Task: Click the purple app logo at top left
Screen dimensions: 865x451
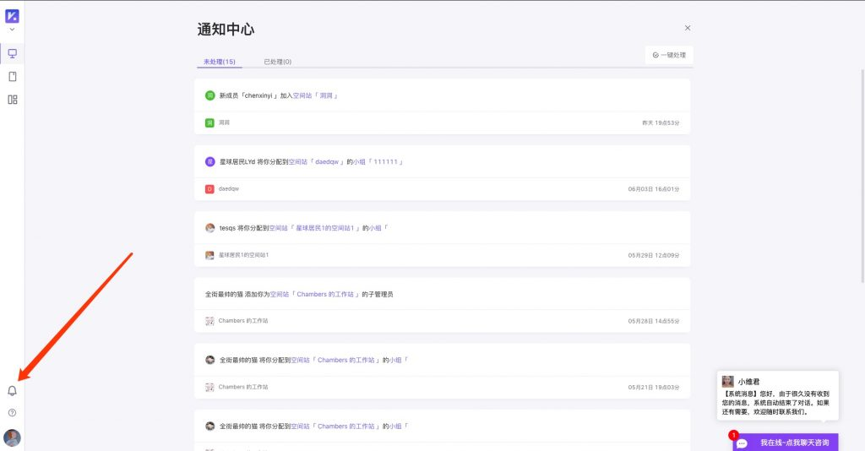Action: coord(12,15)
